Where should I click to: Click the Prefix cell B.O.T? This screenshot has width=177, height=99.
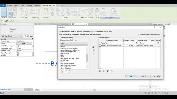pos(132,45)
